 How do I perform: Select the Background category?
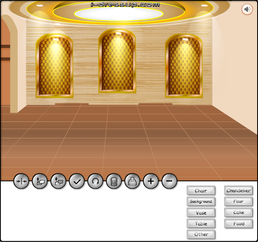201,201
